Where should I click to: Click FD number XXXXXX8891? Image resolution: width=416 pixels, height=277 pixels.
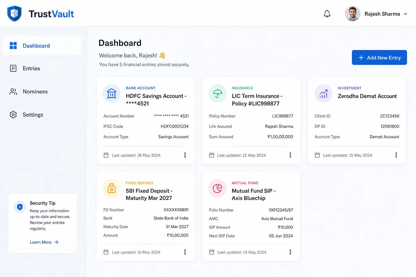(176, 210)
